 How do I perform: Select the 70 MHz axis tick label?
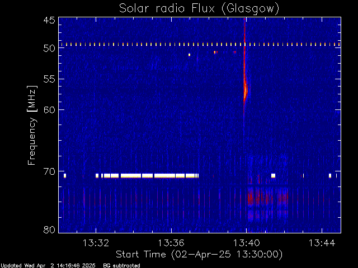(49, 171)
